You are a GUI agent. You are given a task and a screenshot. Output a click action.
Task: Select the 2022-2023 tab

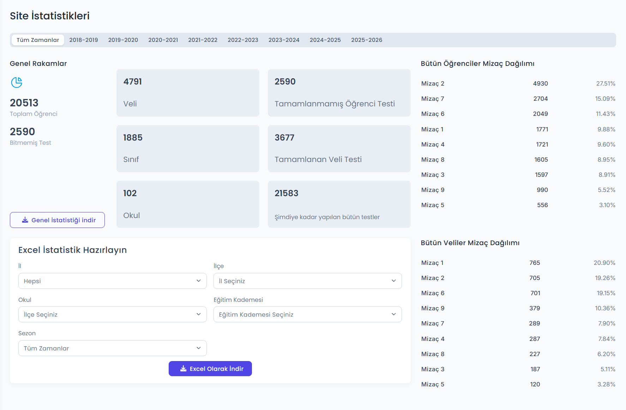(x=243, y=40)
